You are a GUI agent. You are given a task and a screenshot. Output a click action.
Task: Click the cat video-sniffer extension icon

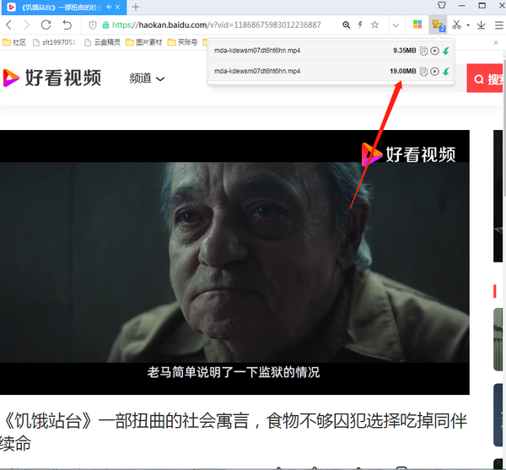[x=439, y=24]
